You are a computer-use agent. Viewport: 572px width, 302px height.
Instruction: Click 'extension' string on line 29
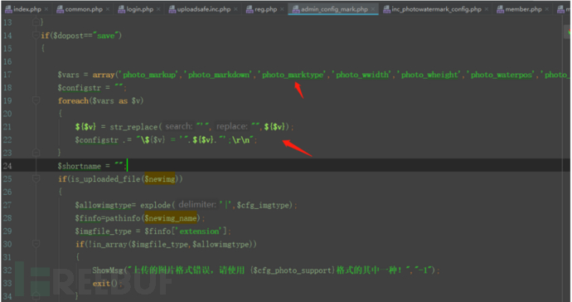point(199,231)
